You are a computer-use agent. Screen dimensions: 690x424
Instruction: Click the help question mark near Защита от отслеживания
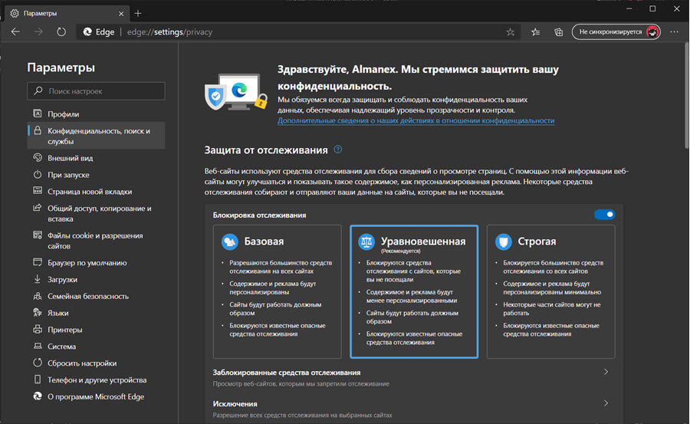[337, 150]
